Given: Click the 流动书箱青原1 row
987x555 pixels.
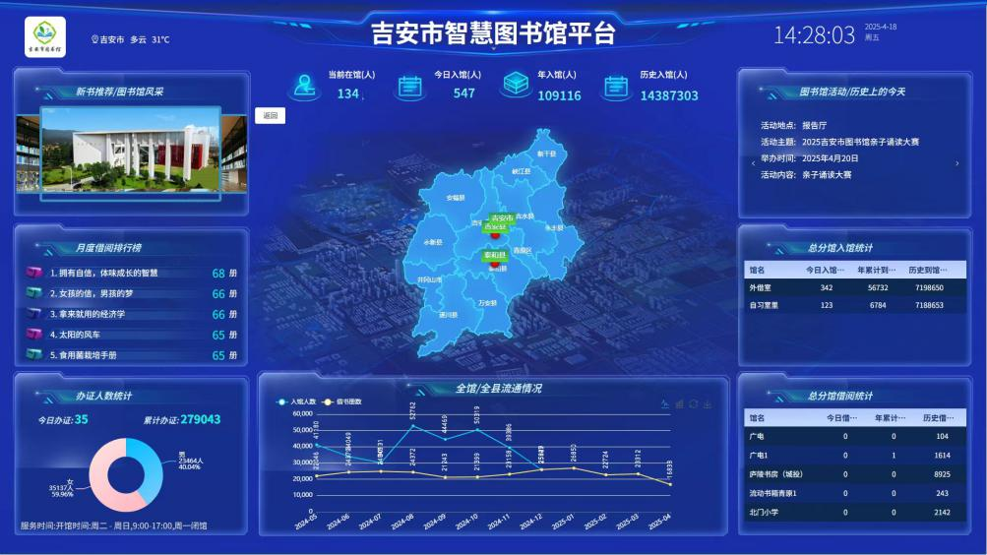Looking at the screenshot, I should pos(855,493).
